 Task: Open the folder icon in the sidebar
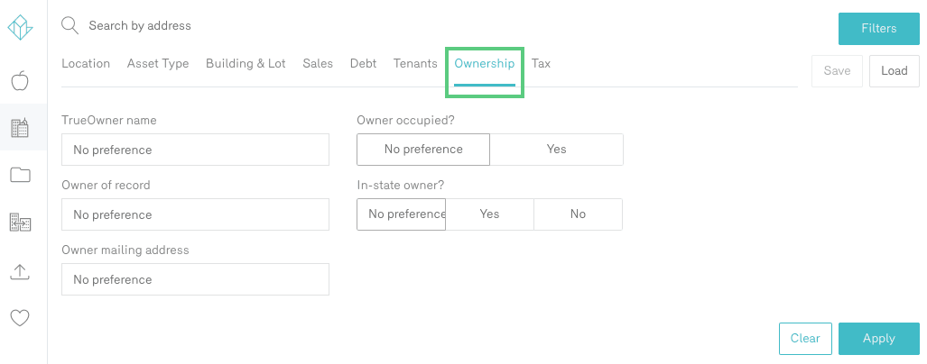(20, 175)
